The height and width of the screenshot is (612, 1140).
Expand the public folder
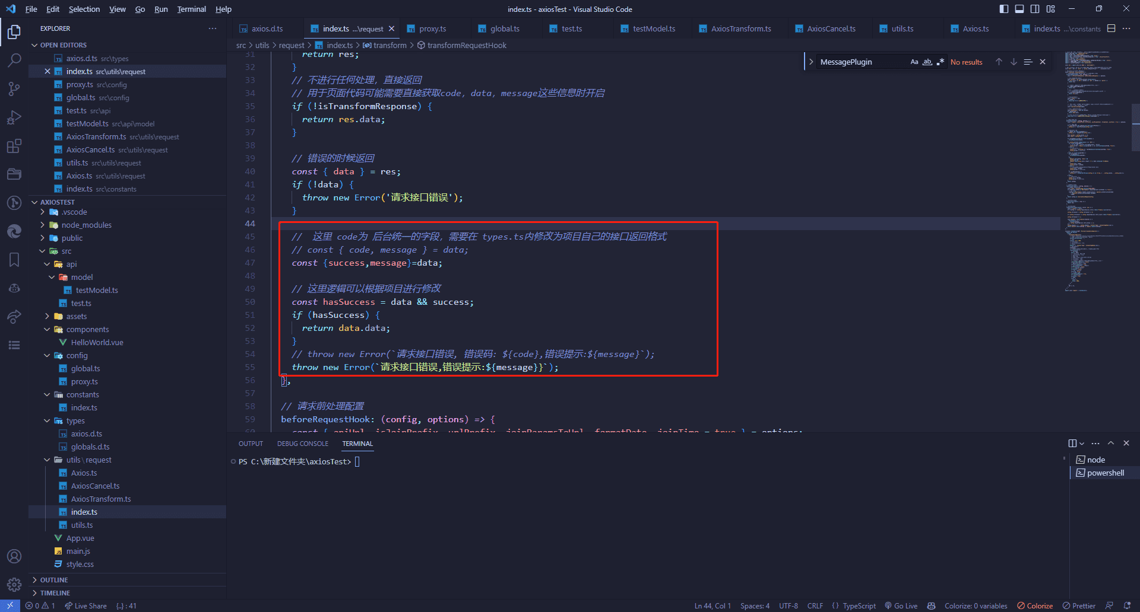point(42,238)
